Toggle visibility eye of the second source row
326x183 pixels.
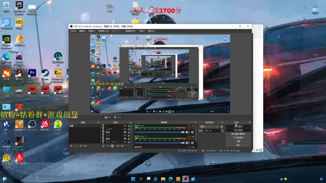125,129
